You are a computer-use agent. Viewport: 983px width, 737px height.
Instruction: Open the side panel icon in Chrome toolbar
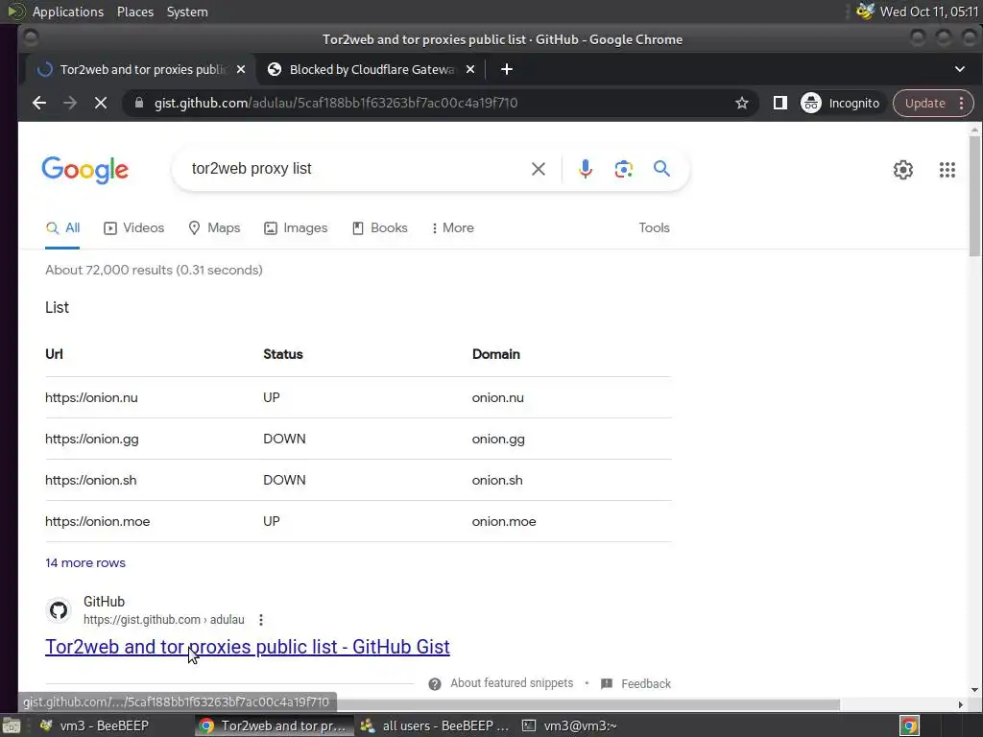click(779, 103)
